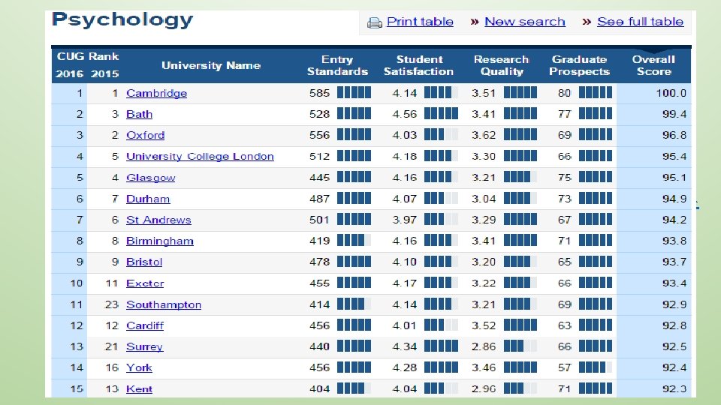
Task: Open the Bristol university link
Action: coord(144,262)
